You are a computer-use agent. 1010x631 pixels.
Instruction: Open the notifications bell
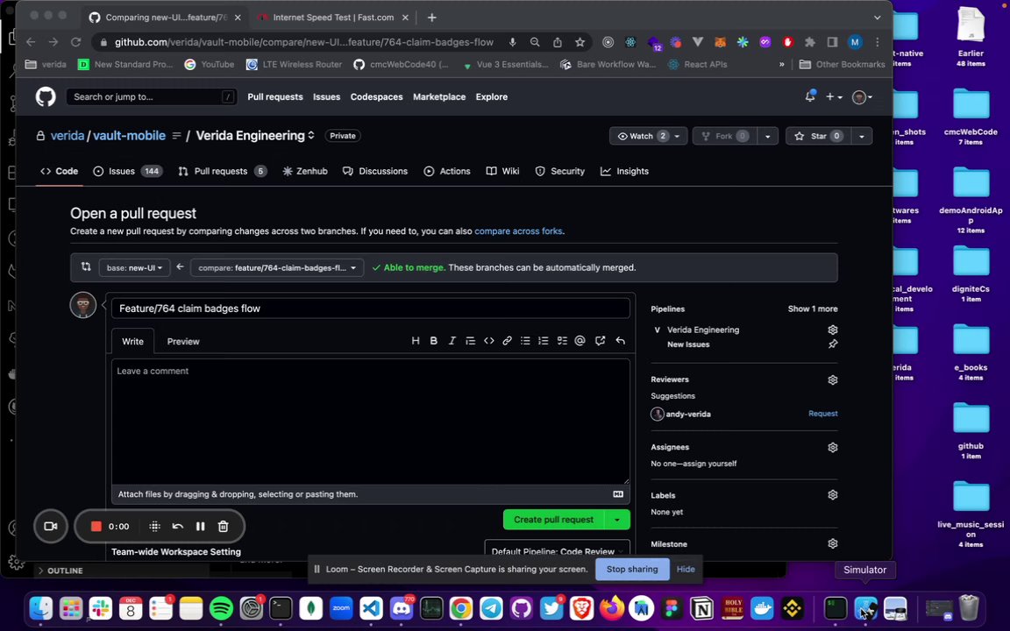point(810,96)
